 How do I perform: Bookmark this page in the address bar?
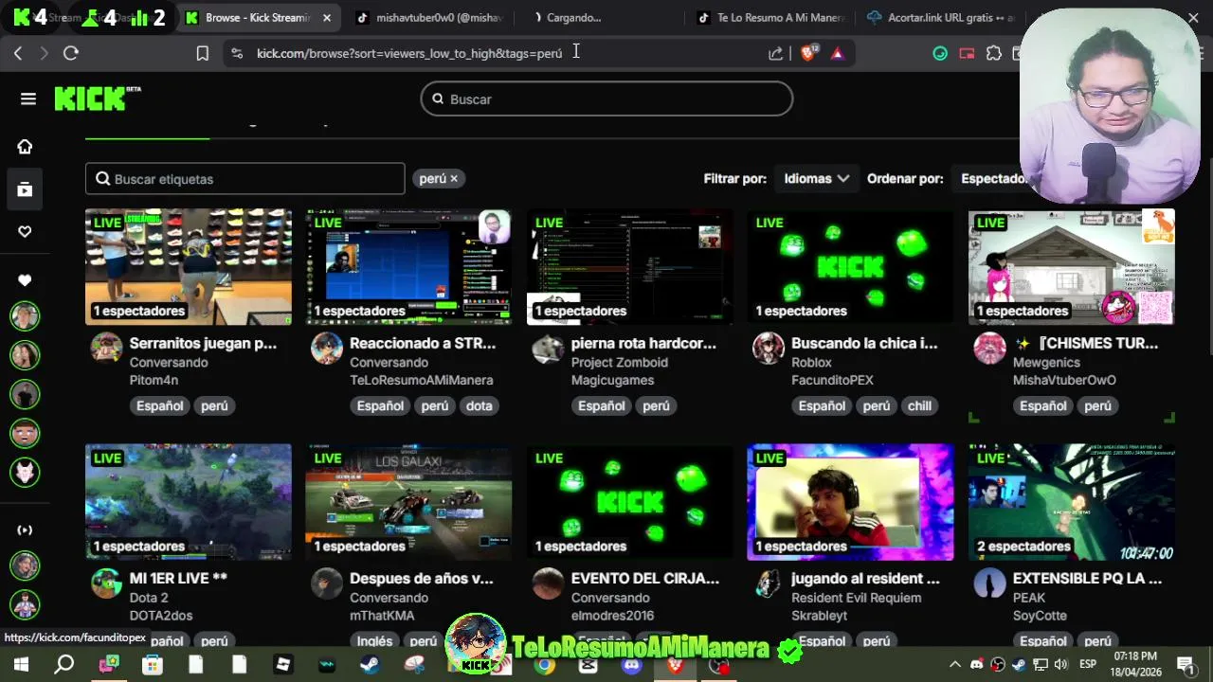[x=202, y=53]
